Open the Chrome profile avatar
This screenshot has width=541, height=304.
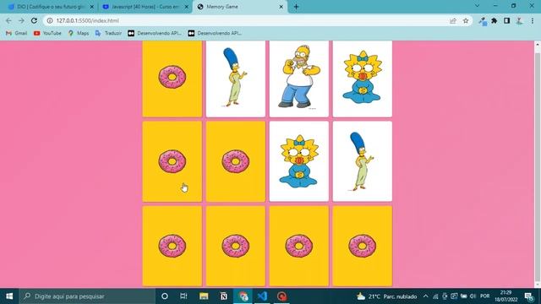[519, 20]
